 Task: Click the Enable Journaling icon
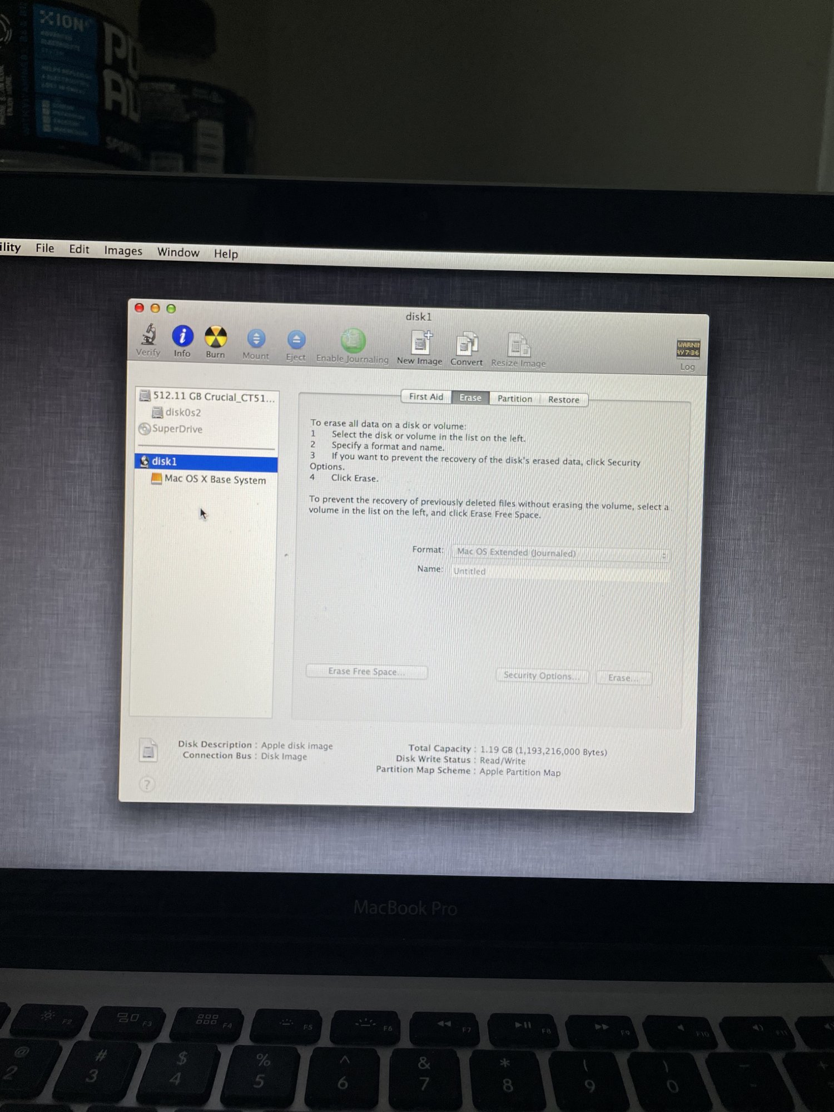coord(353,341)
